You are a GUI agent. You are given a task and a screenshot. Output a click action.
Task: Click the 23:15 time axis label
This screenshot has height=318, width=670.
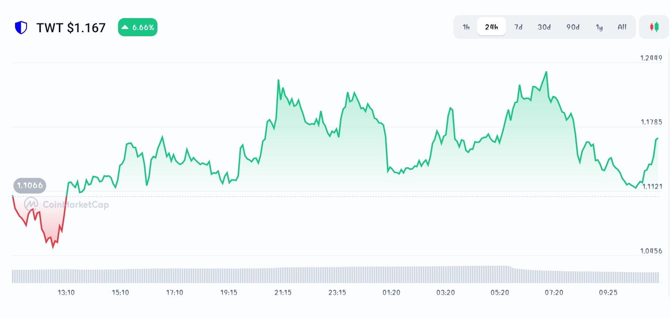coord(337,292)
